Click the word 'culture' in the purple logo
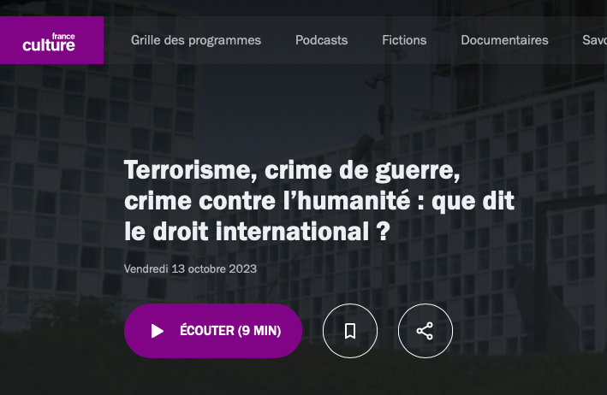This screenshot has width=607, height=395. pyautogui.click(x=49, y=45)
